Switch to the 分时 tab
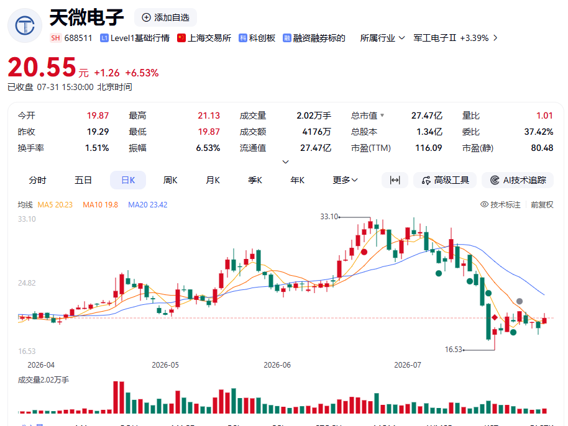Viewport: 568px width, 426px height. tap(38, 180)
